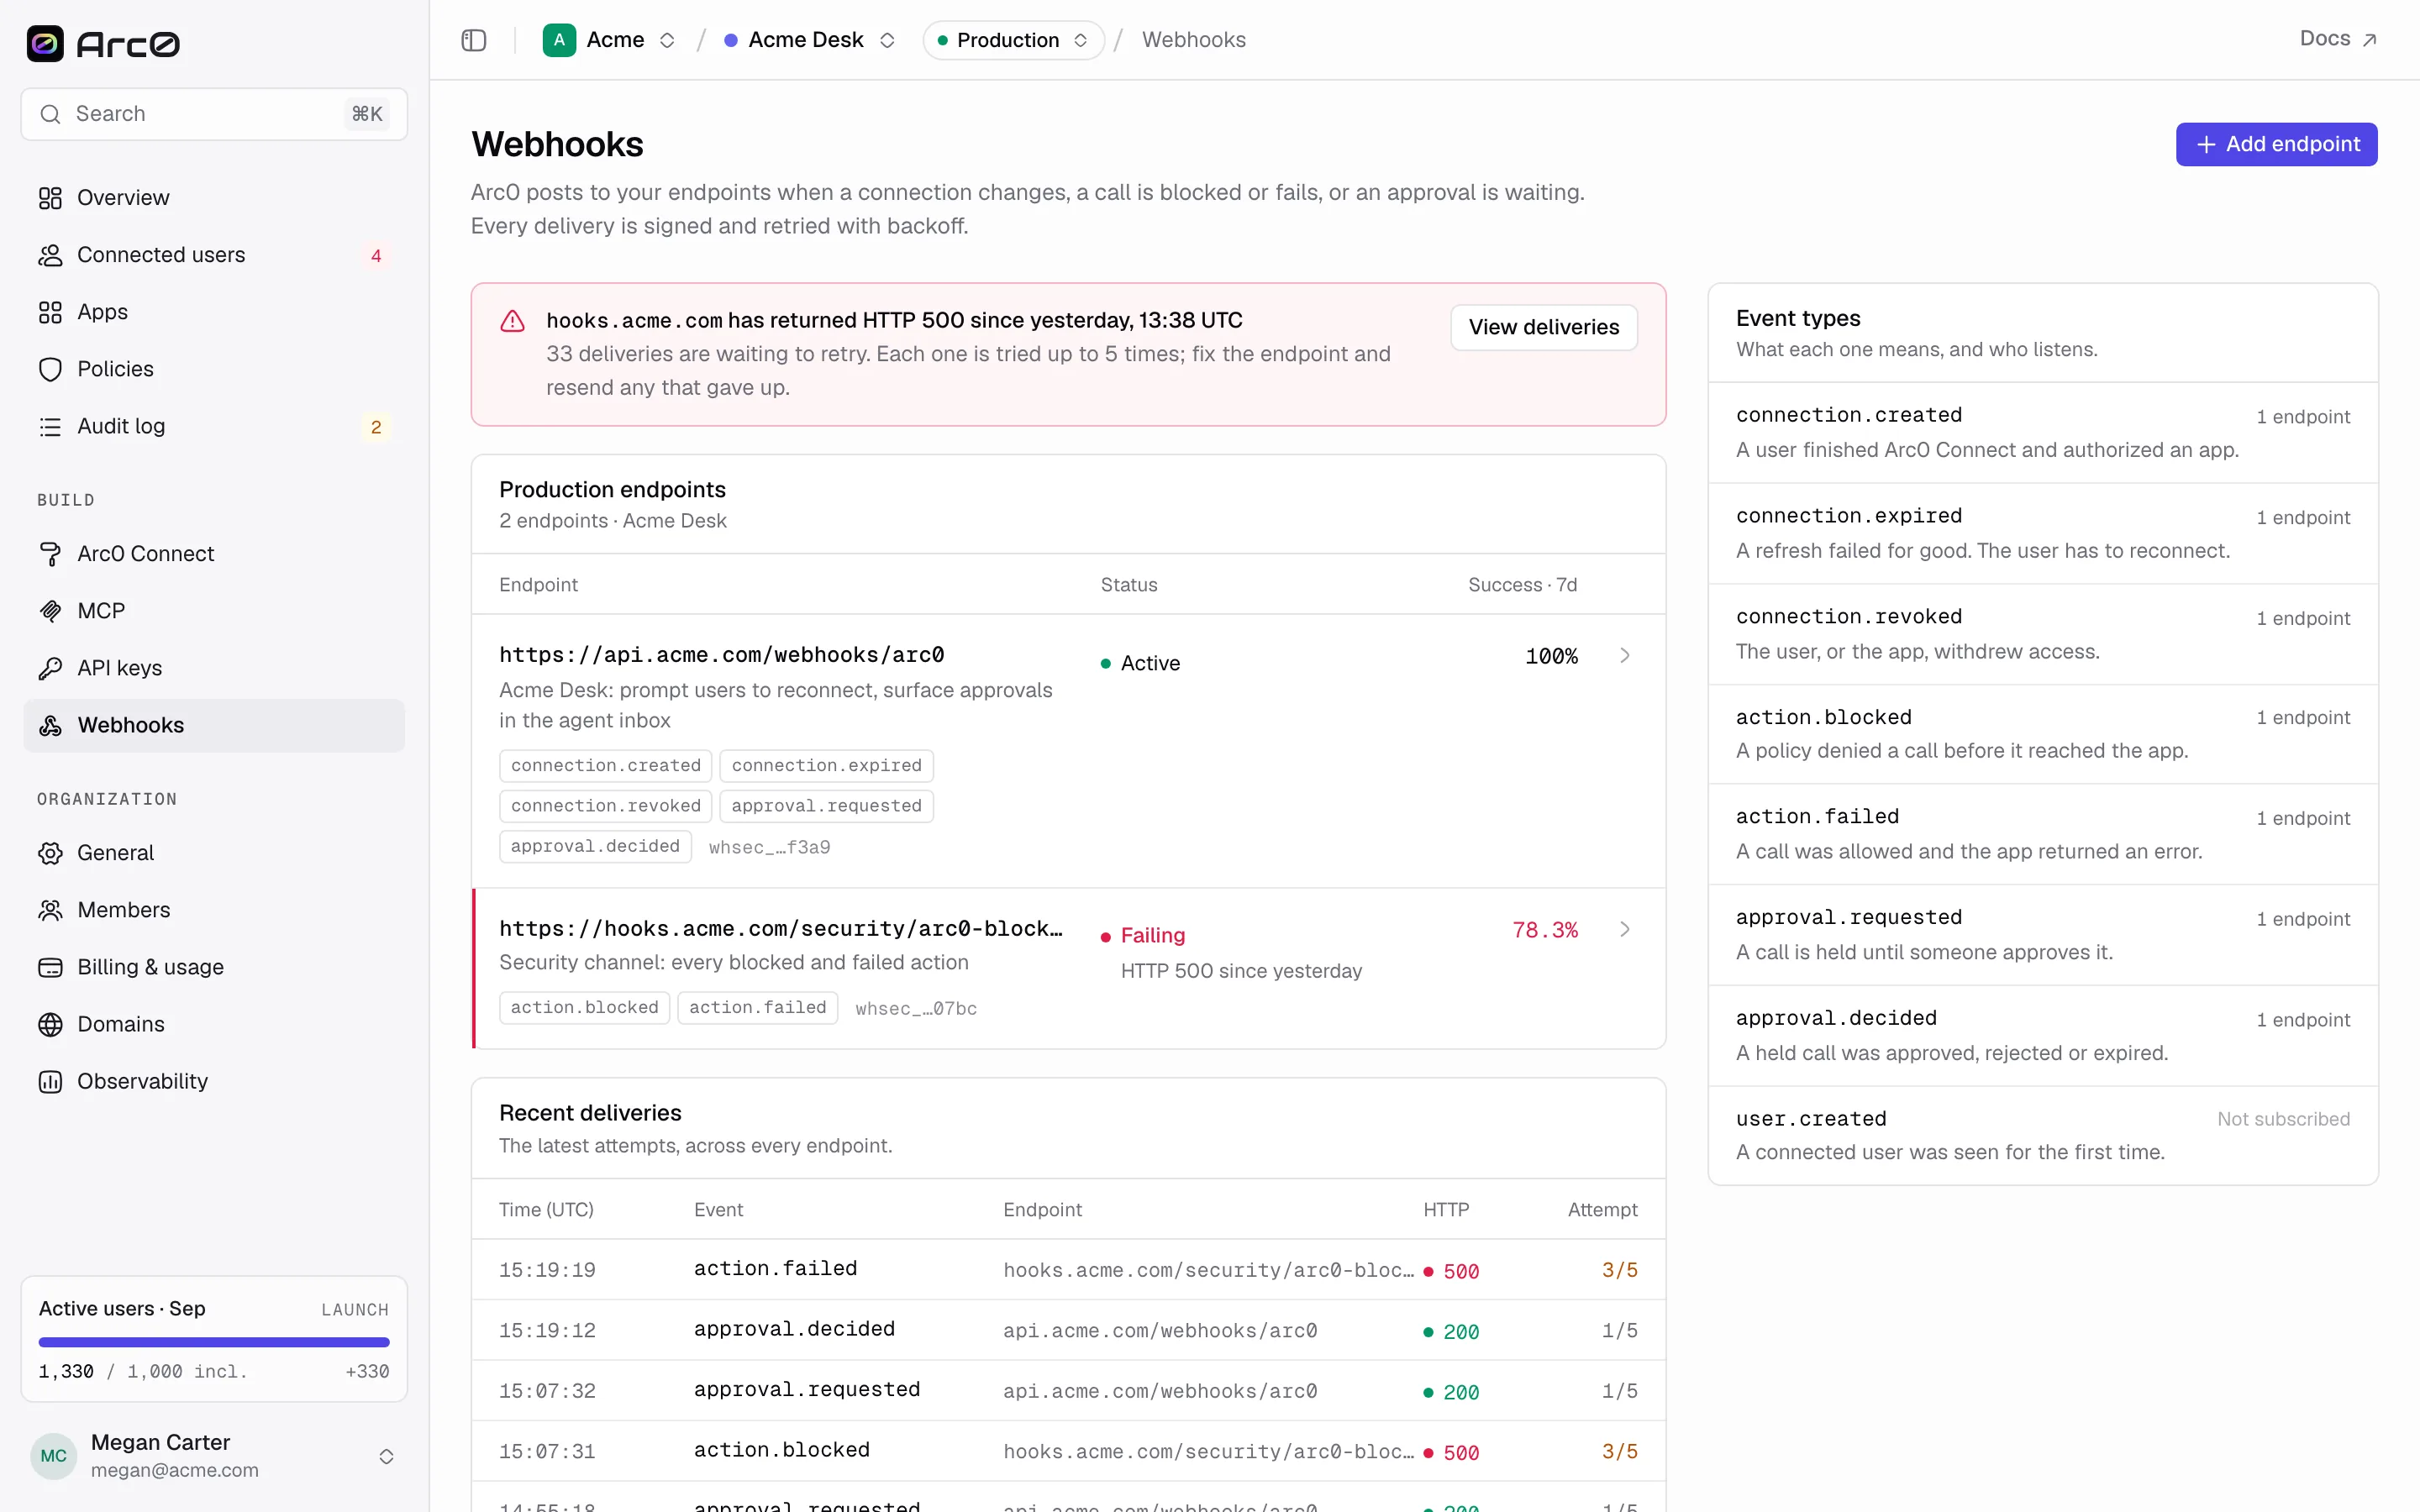The image size is (2420, 1512).
Task: Expand the api.acme.com endpoint row chevron
Action: [1625, 655]
